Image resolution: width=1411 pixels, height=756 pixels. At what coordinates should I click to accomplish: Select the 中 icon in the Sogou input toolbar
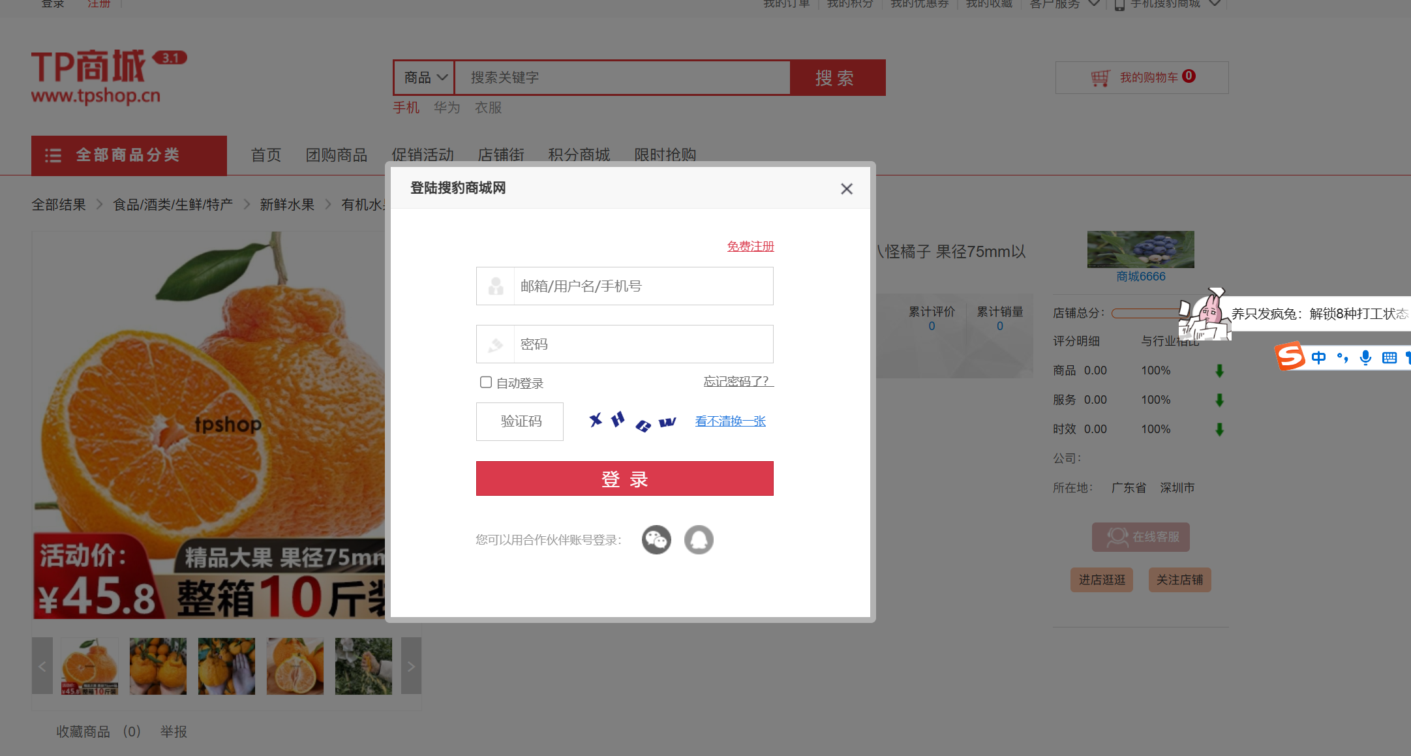(x=1318, y=357)
